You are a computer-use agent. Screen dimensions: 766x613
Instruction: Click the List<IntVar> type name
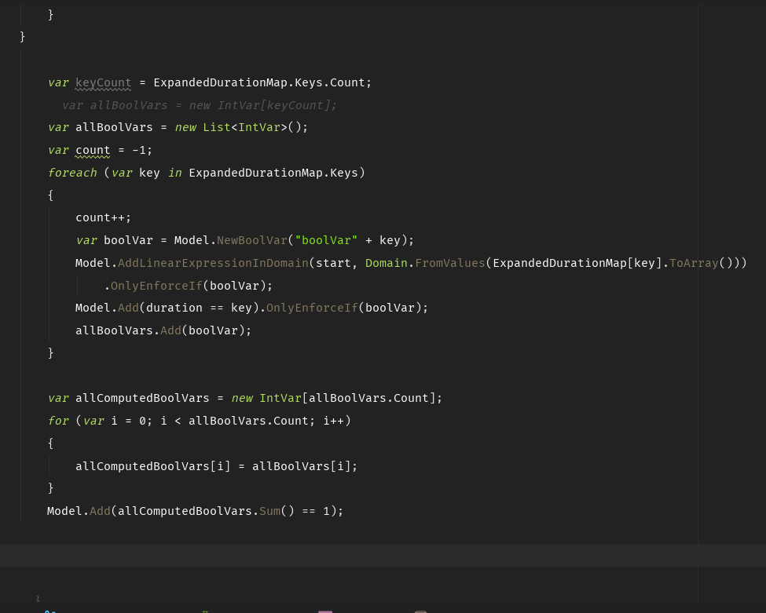[x=245, y=127]
